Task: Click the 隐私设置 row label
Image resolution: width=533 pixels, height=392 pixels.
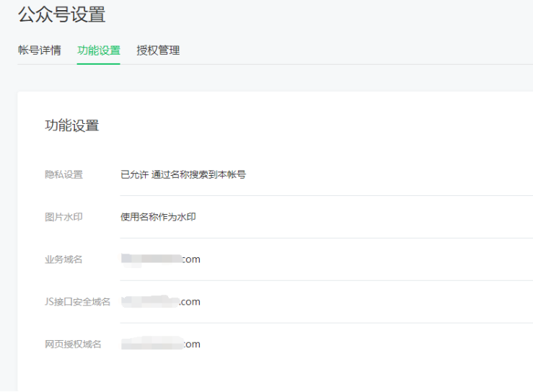Action: coord(63,174)
